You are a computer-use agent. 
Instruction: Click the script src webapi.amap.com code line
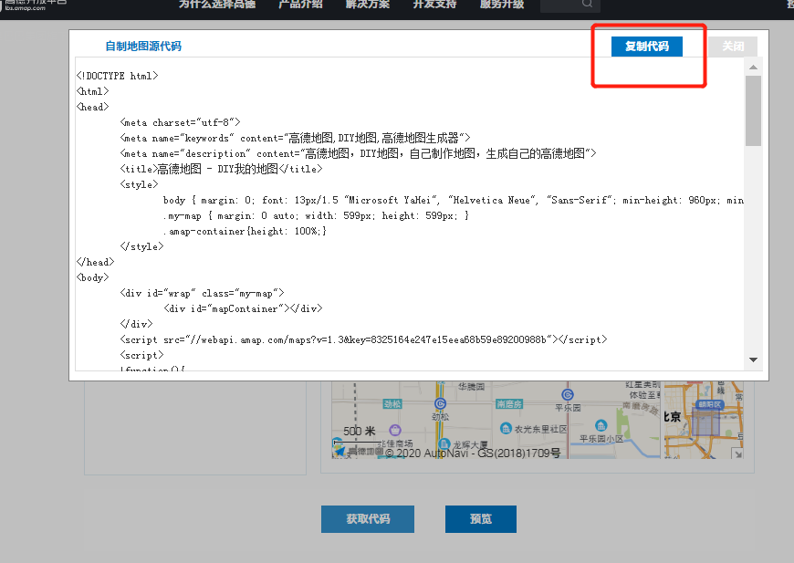[x=363, y=339]
